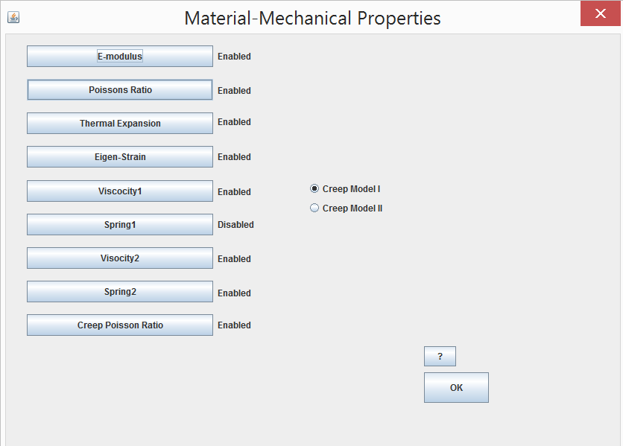Click the Material-Mechanical Properties window title
This screenshot has width=623, height=446.
(x=313, y=19)
